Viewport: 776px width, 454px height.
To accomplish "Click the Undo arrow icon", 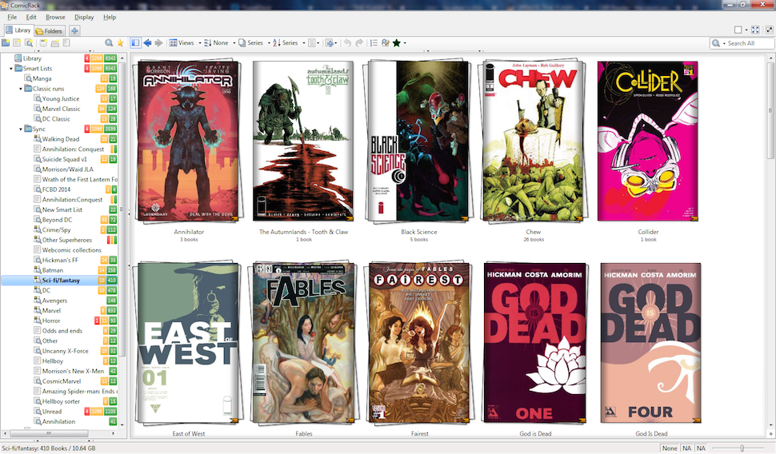I will [347, 43].
